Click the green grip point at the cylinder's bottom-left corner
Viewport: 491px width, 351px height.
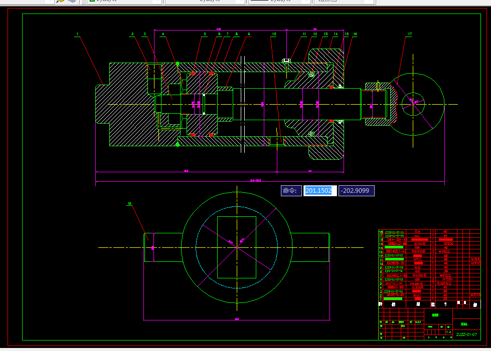click(x=178, y=144)
